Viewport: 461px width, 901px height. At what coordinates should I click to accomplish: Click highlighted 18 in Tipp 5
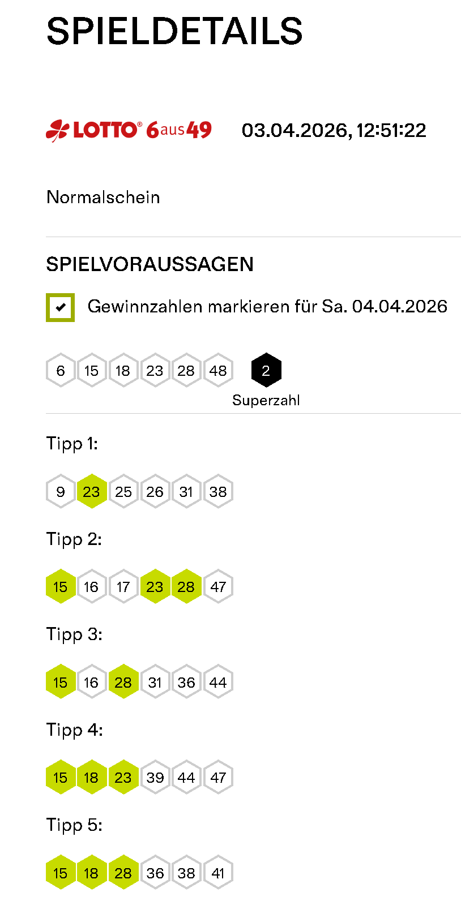click(92, 873)
